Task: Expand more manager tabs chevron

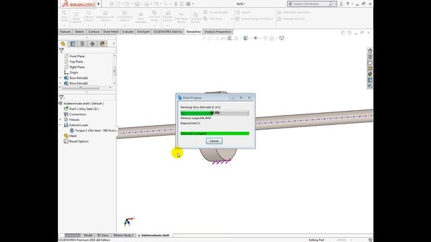Action: (x=114, y=44)
